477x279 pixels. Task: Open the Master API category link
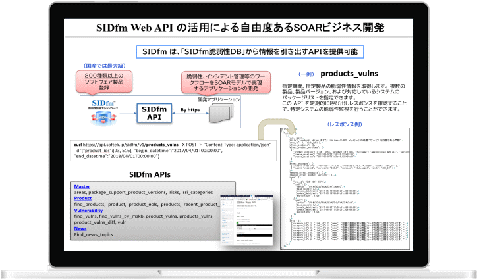82,186
